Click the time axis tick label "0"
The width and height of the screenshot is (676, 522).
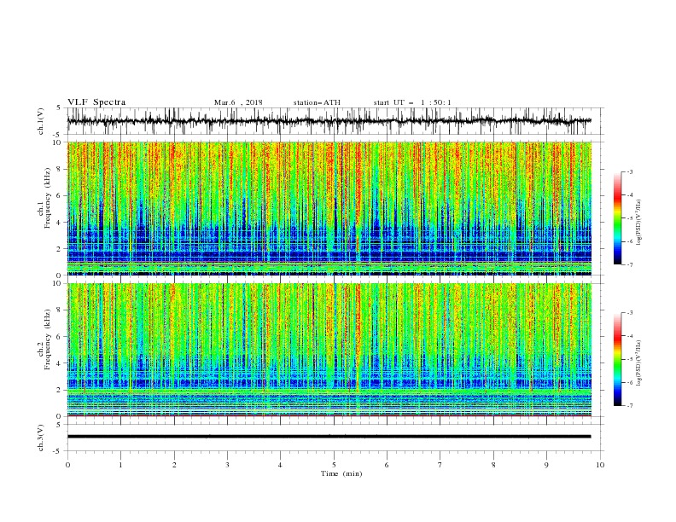(x=67, y=465)
